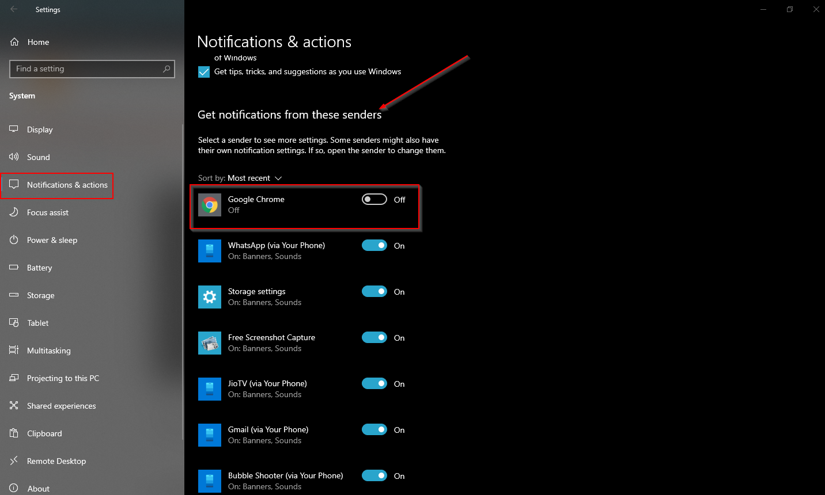This screenshot has width=825, height=495.
Task: Open the Sort by Most recent dropdown
Action: click(255, 178)
